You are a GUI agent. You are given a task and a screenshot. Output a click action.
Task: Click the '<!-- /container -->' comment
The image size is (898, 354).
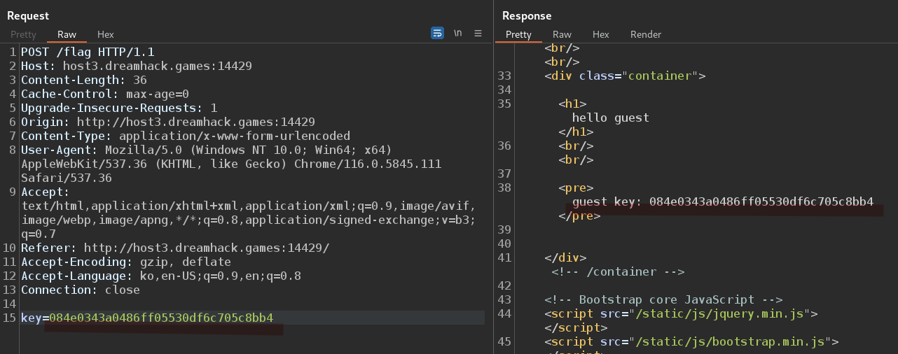point(618,271)
